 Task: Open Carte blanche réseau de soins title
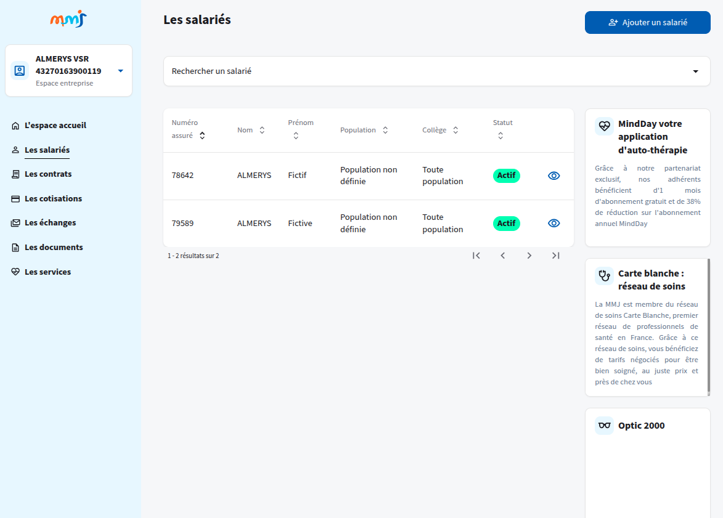[x=652, y=280]
